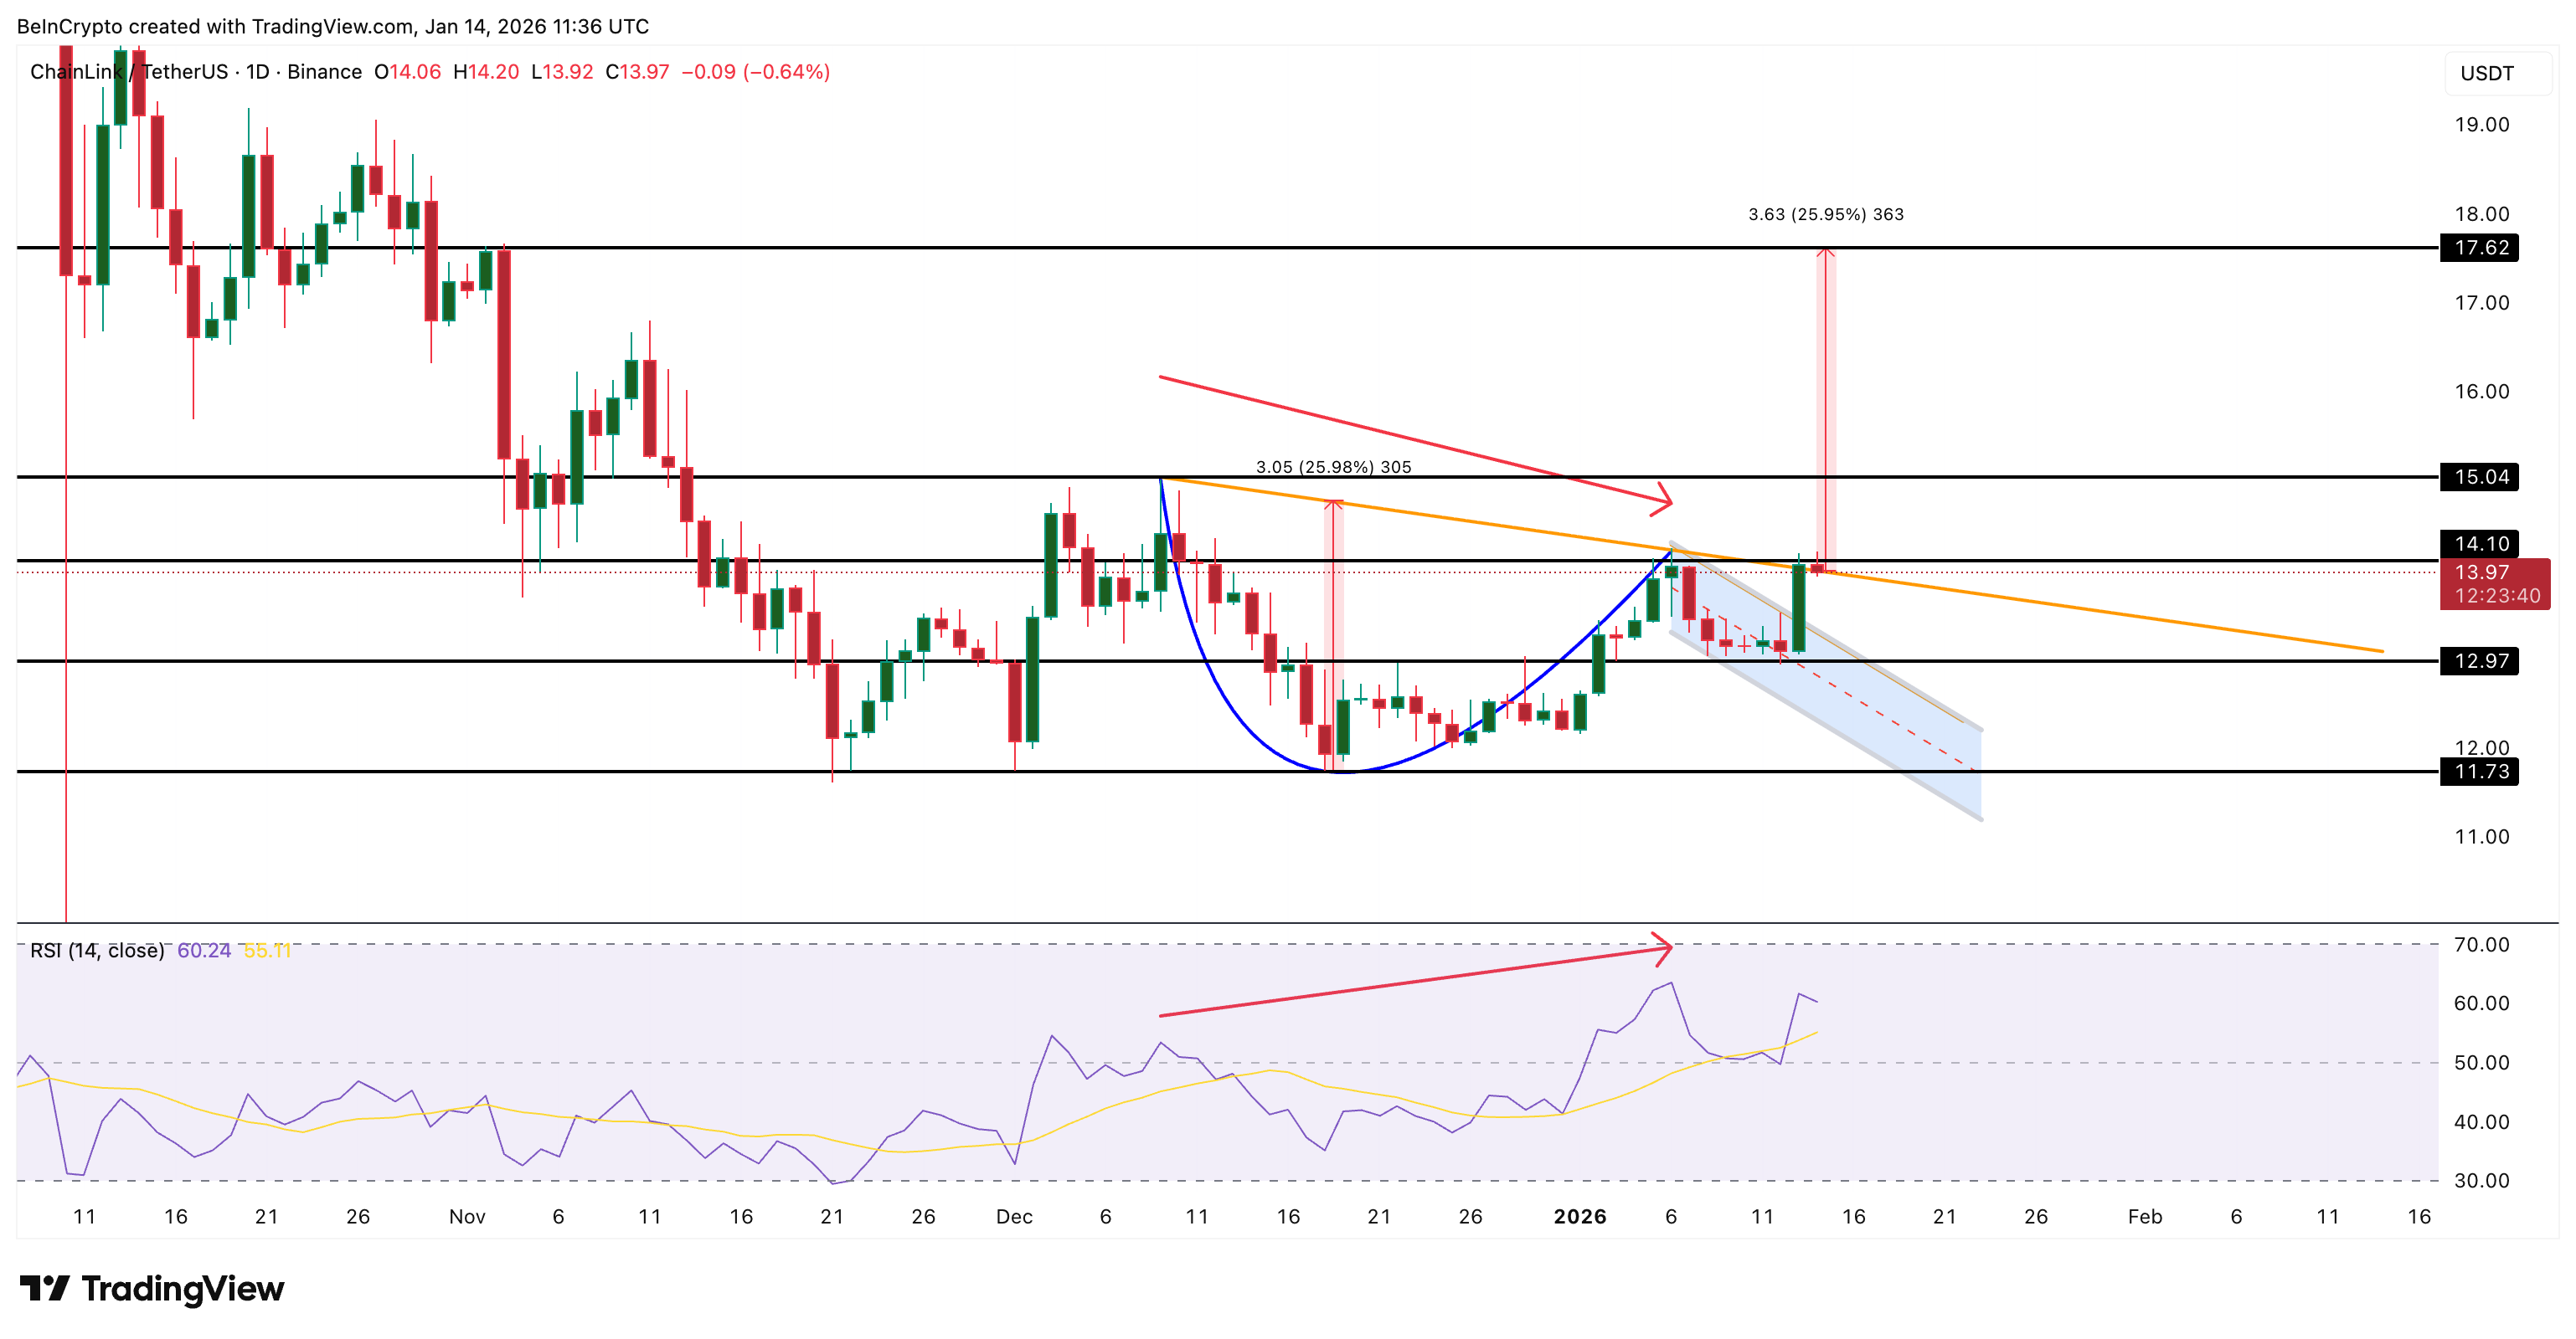The width and height of the screenshot is (2576, 1339).
Task: Click the 11.73 price level label
Action: click(2480, 772)
